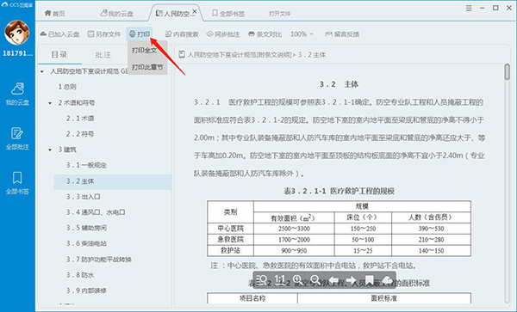Select 打印此章节 from the print menu
The width and height of the screenshot is (517, 312).
(147, 67)
